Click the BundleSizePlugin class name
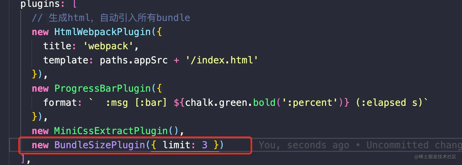The width and height of the screenshot is (462, 165). 100,145
